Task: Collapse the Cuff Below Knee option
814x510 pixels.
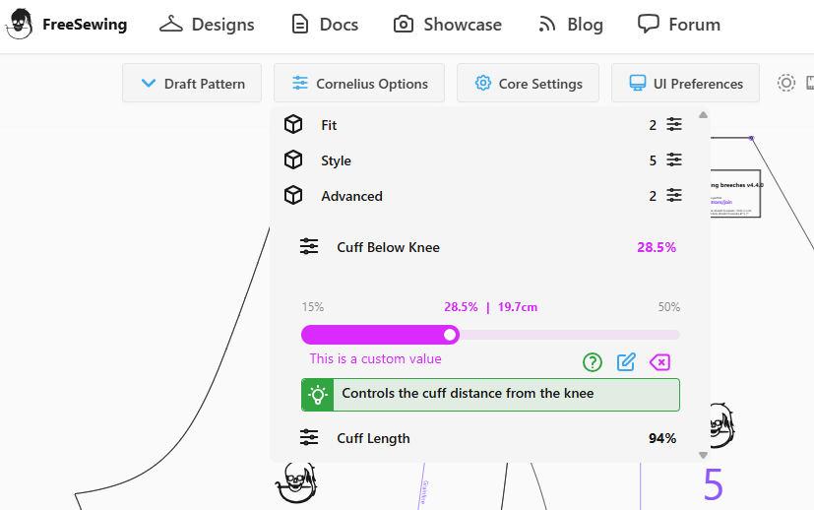Action: (x=388, y=247)
